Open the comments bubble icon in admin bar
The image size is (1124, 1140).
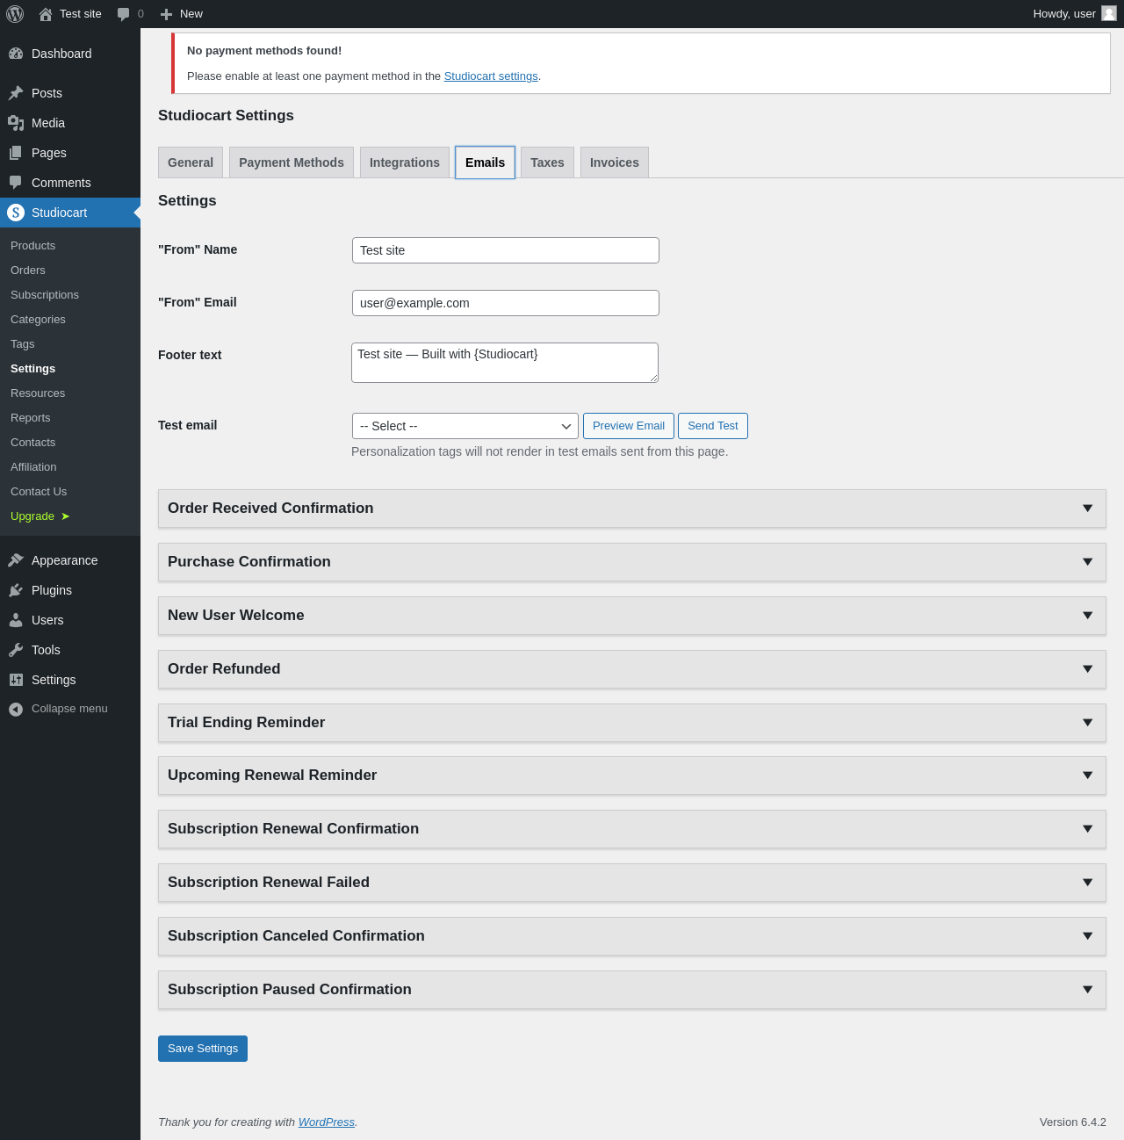(124, 14)
